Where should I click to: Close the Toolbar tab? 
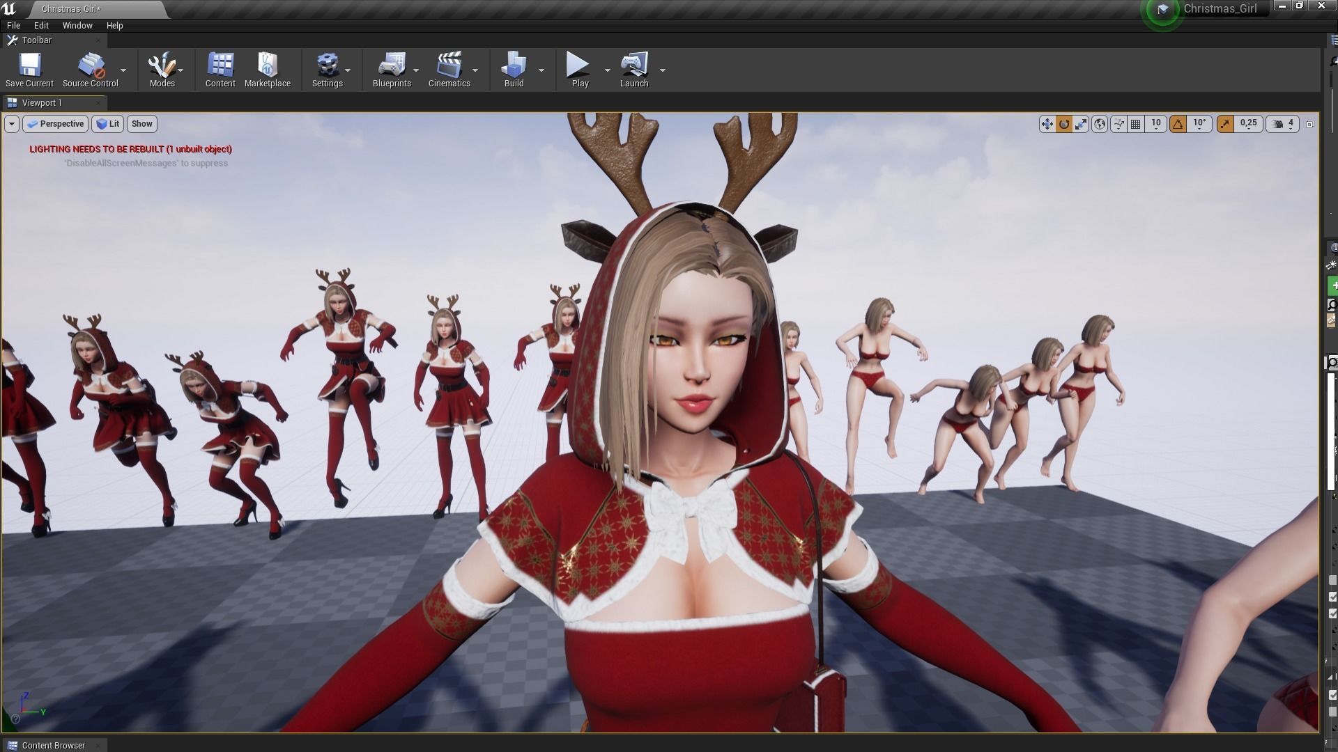click(98, 40)
